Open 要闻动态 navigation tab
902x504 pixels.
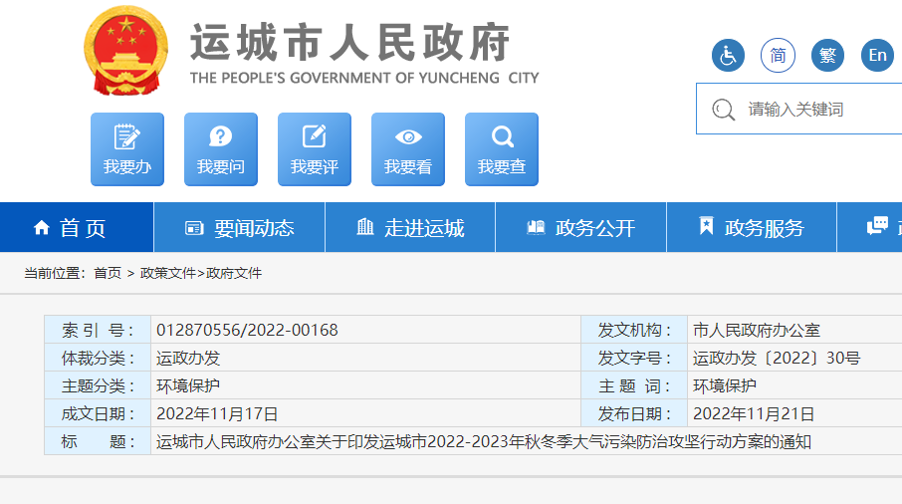tap(239, 227)
